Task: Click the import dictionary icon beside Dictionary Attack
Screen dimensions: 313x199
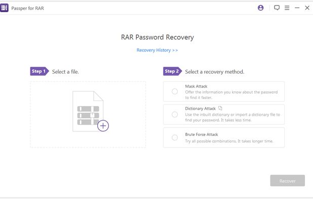Action: 220,108
